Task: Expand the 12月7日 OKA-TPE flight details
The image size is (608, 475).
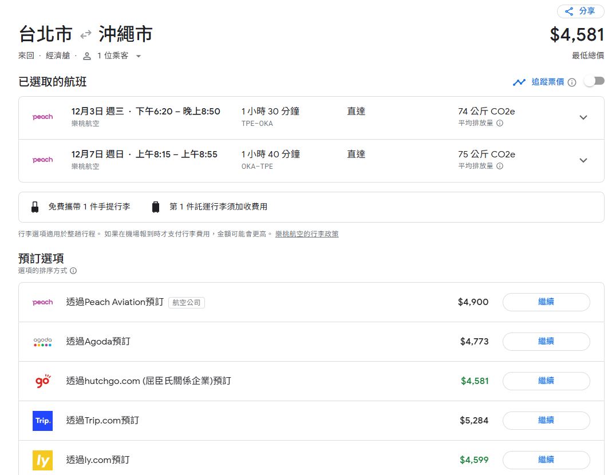Action: pos(583,161)
